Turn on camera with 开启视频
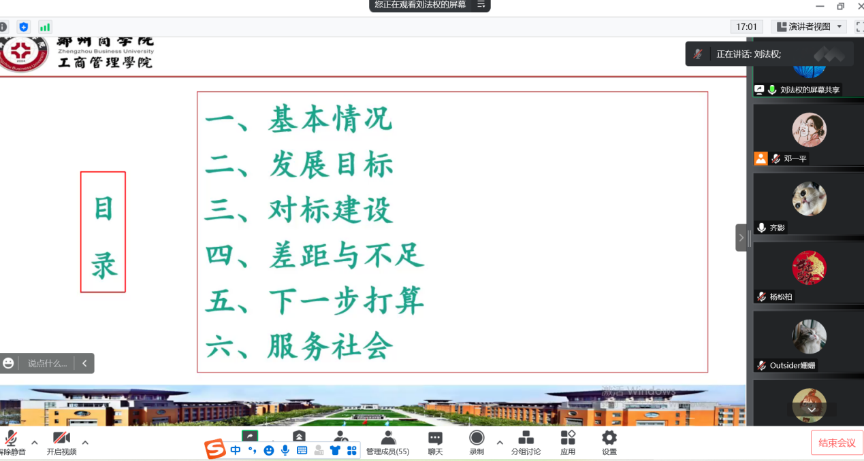Screen dimensions: 864x461 pyautogui.click(x=61, y=443)
